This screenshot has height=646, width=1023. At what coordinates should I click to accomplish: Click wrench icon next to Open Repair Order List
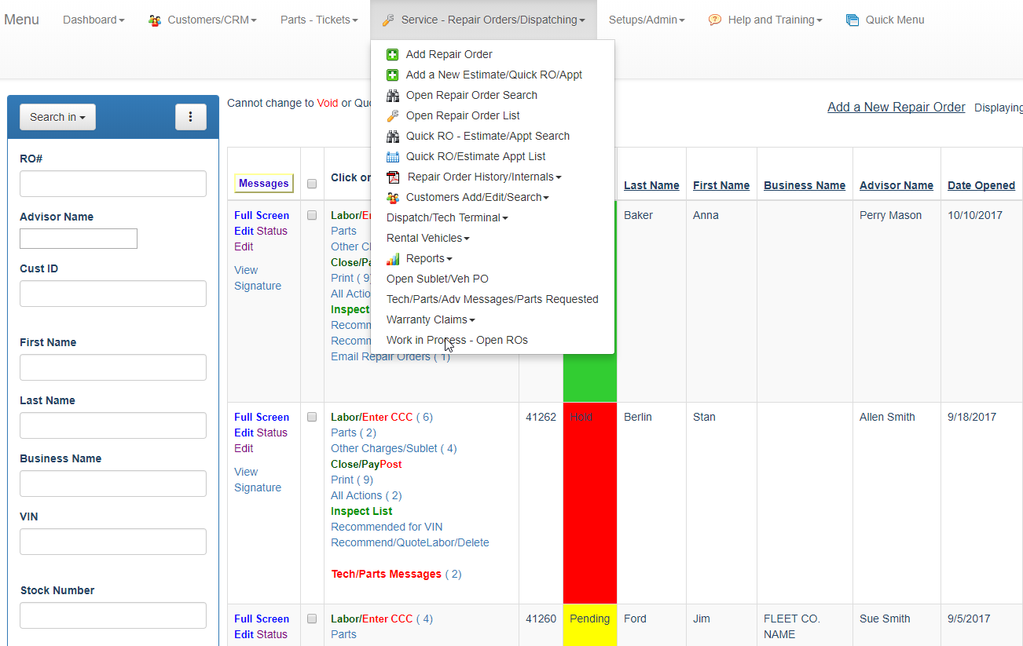click(x=393, y=115)
